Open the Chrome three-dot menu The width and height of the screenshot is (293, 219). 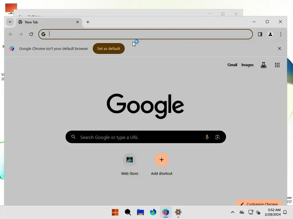click(x=281, y=34)
